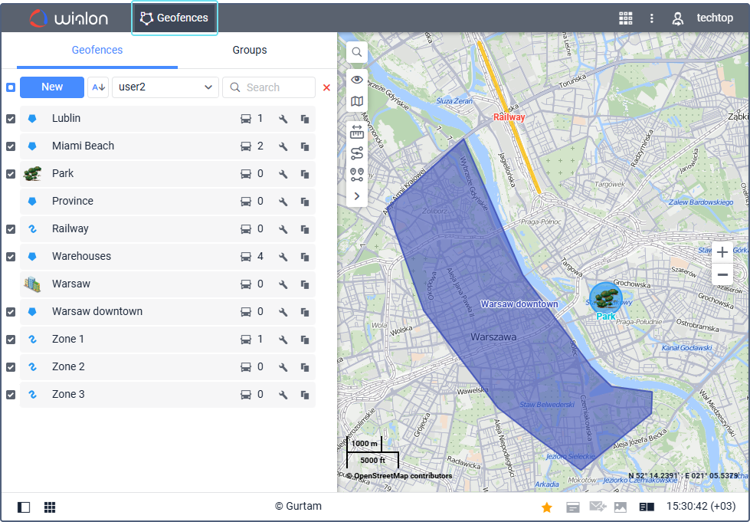Click the wrench icon for Lublin
The width and height of the screenshot is (750, 522).
pos(283,119)
